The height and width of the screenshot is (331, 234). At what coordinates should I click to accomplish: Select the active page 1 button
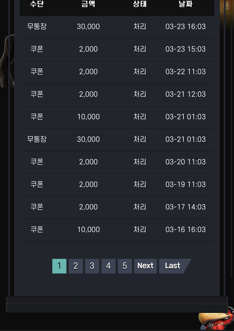59,266
